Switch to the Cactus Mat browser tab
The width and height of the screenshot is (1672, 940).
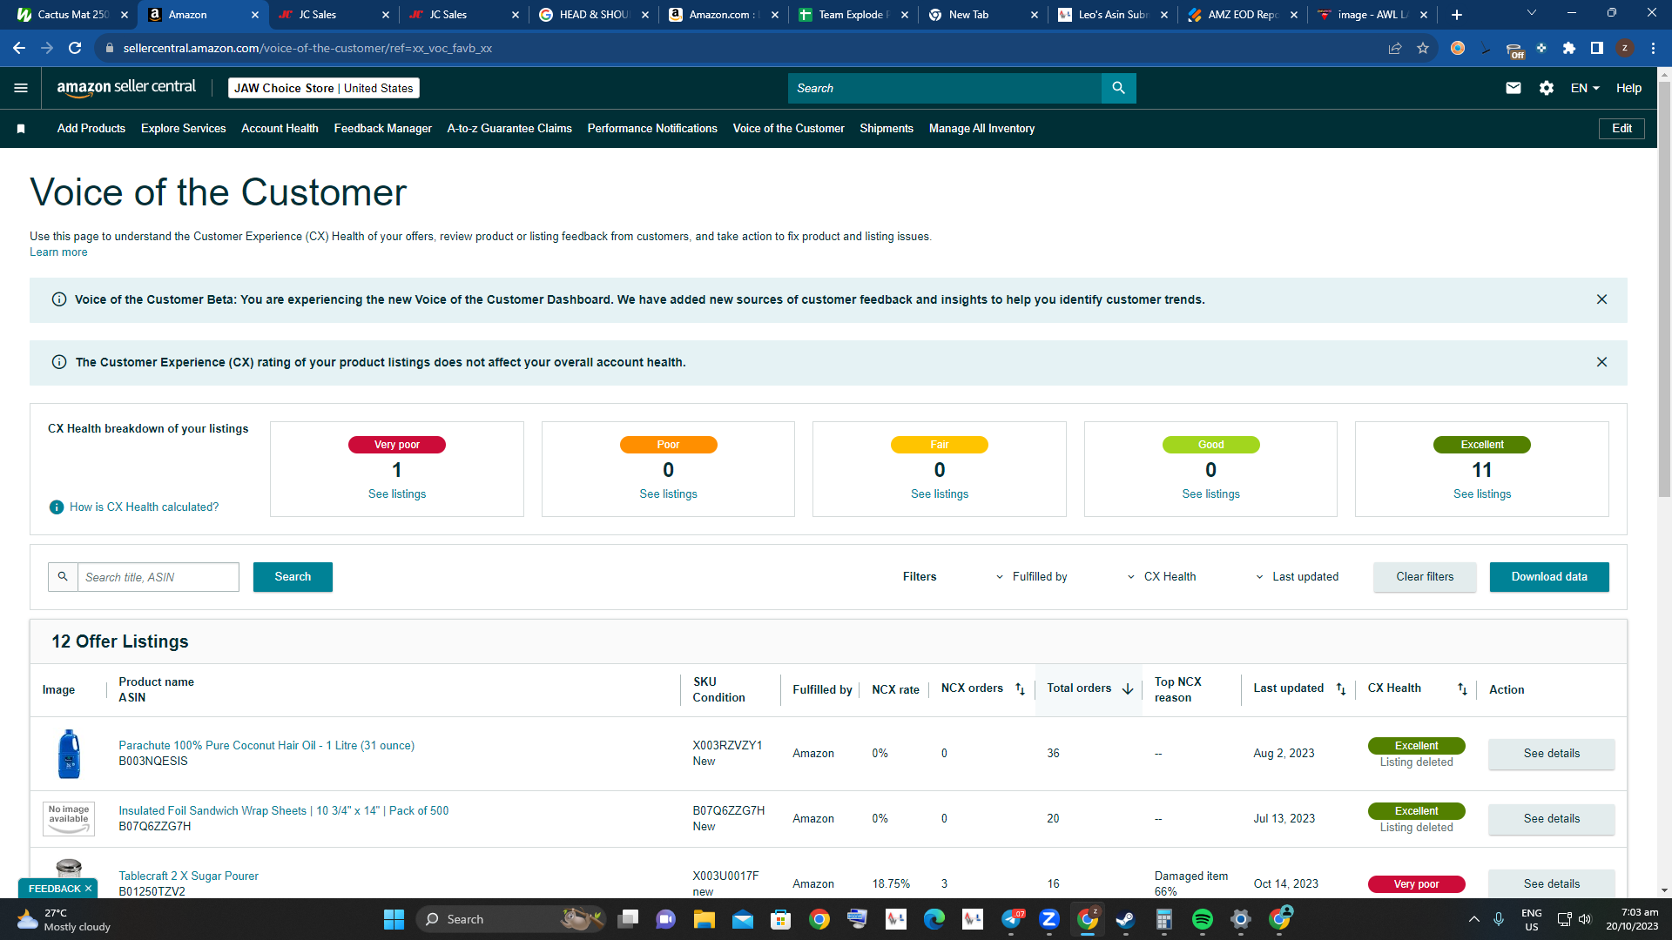[x=73, y=15]
